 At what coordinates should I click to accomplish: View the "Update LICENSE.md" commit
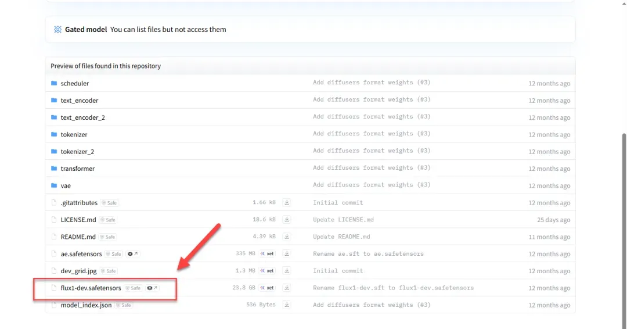click(343, 220)
